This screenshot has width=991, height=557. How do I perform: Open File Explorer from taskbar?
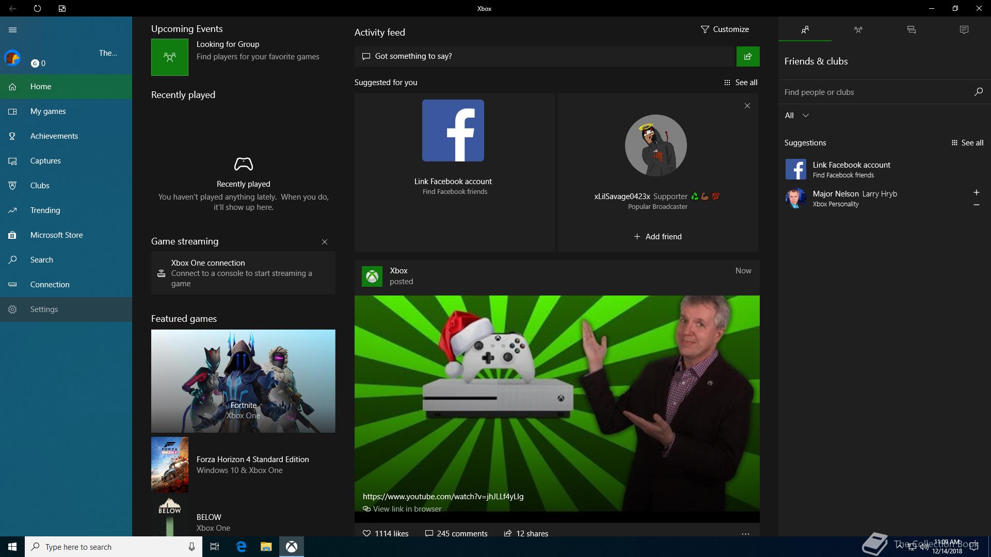(266, 547)
